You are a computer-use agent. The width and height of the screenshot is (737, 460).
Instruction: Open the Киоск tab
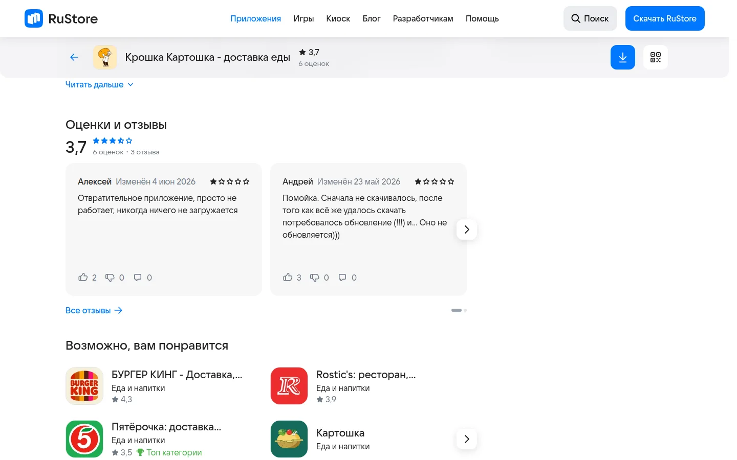pos(338,18)
